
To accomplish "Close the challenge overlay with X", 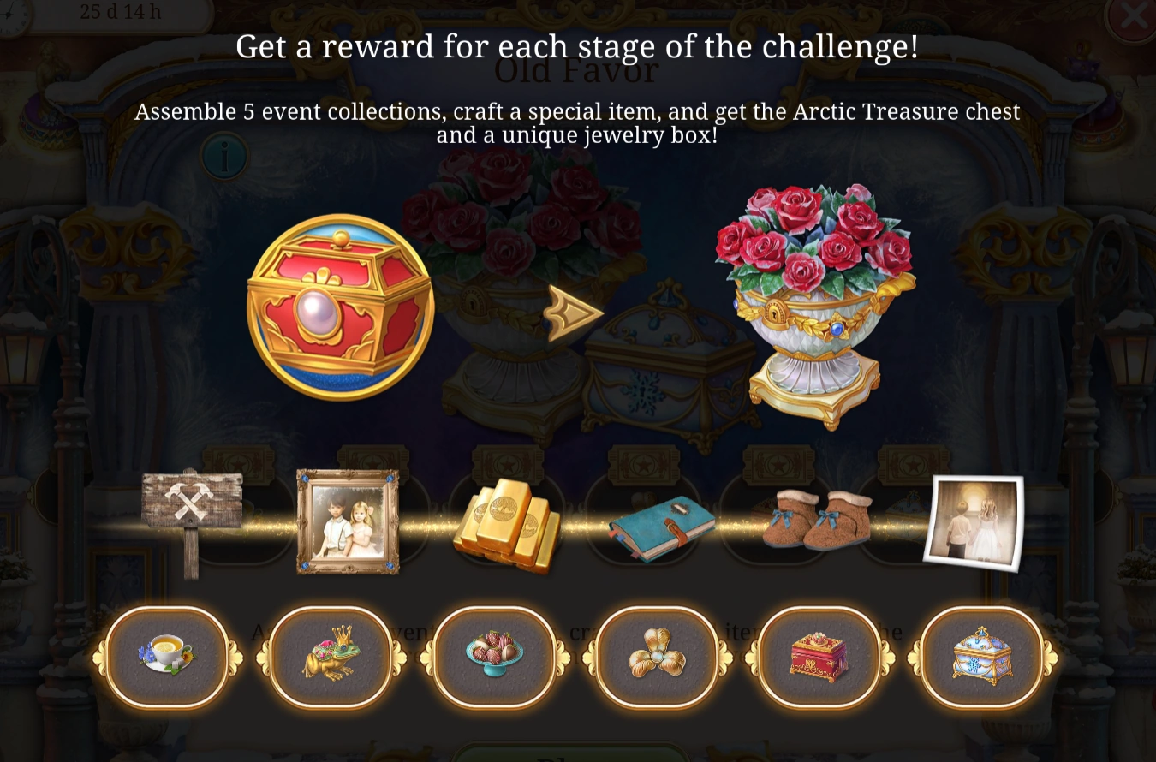I will point(1132,16).
